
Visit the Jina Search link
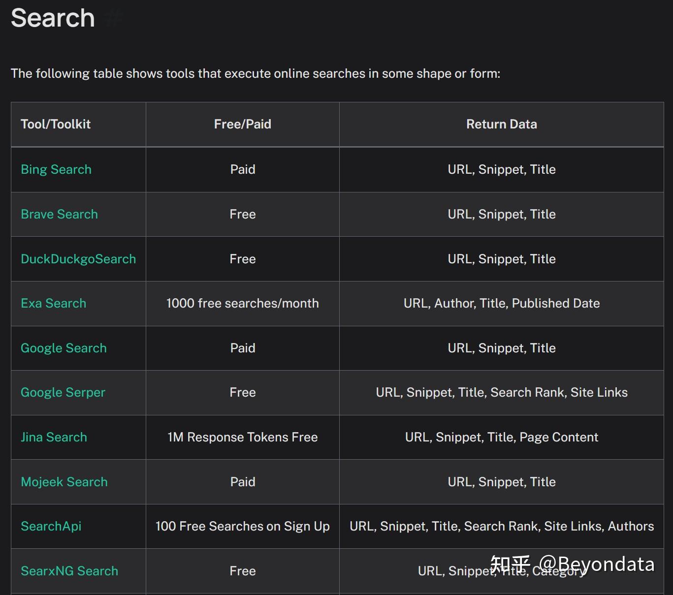54,437
